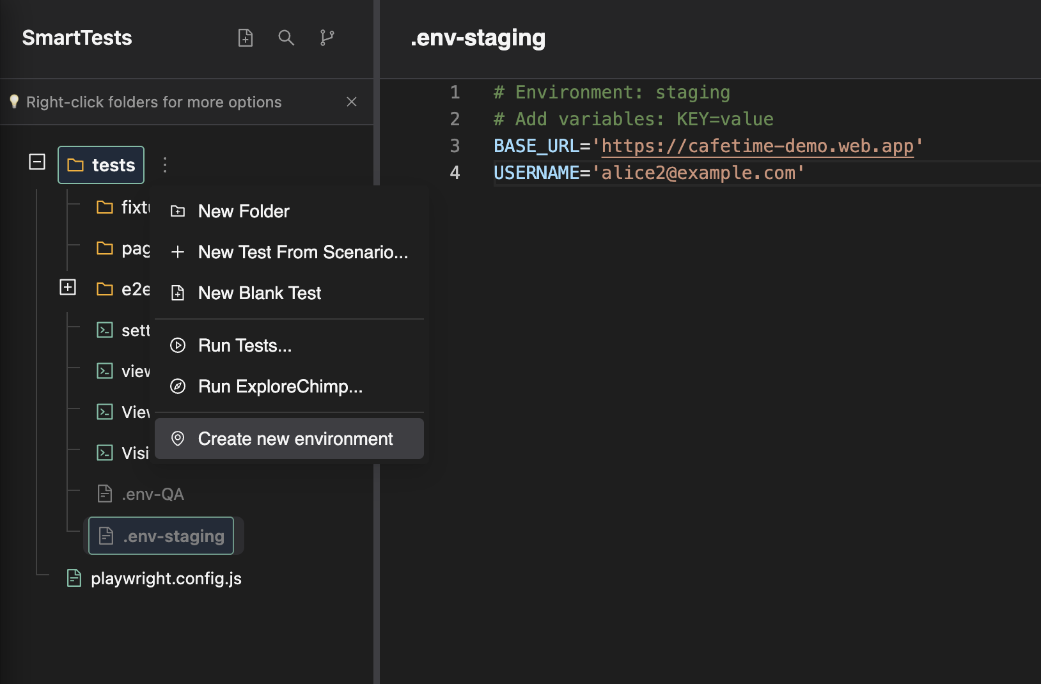Click the Run Tests play icon in the menu

click(x=178, y=345)
